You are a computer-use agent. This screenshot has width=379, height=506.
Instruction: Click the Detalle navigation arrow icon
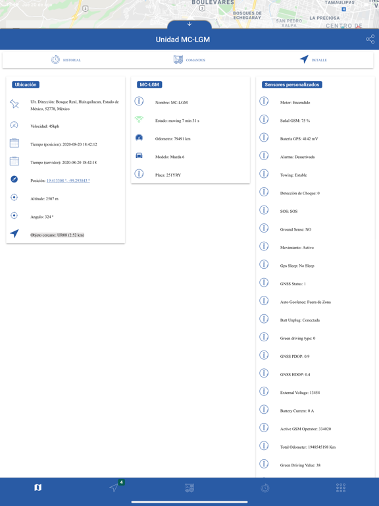pos(304,59)
